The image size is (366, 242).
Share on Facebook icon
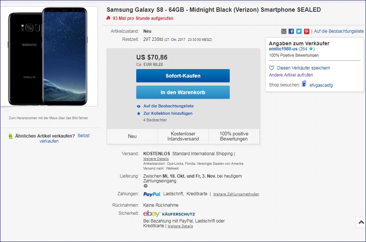[x=291, y=31]
